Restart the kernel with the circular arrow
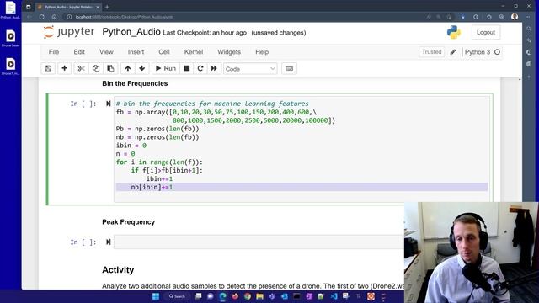This screenshot has height=303, width=539. point(200,68)
